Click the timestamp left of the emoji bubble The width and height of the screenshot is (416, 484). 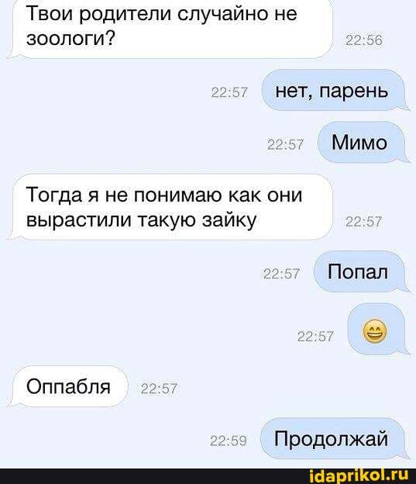315,336
